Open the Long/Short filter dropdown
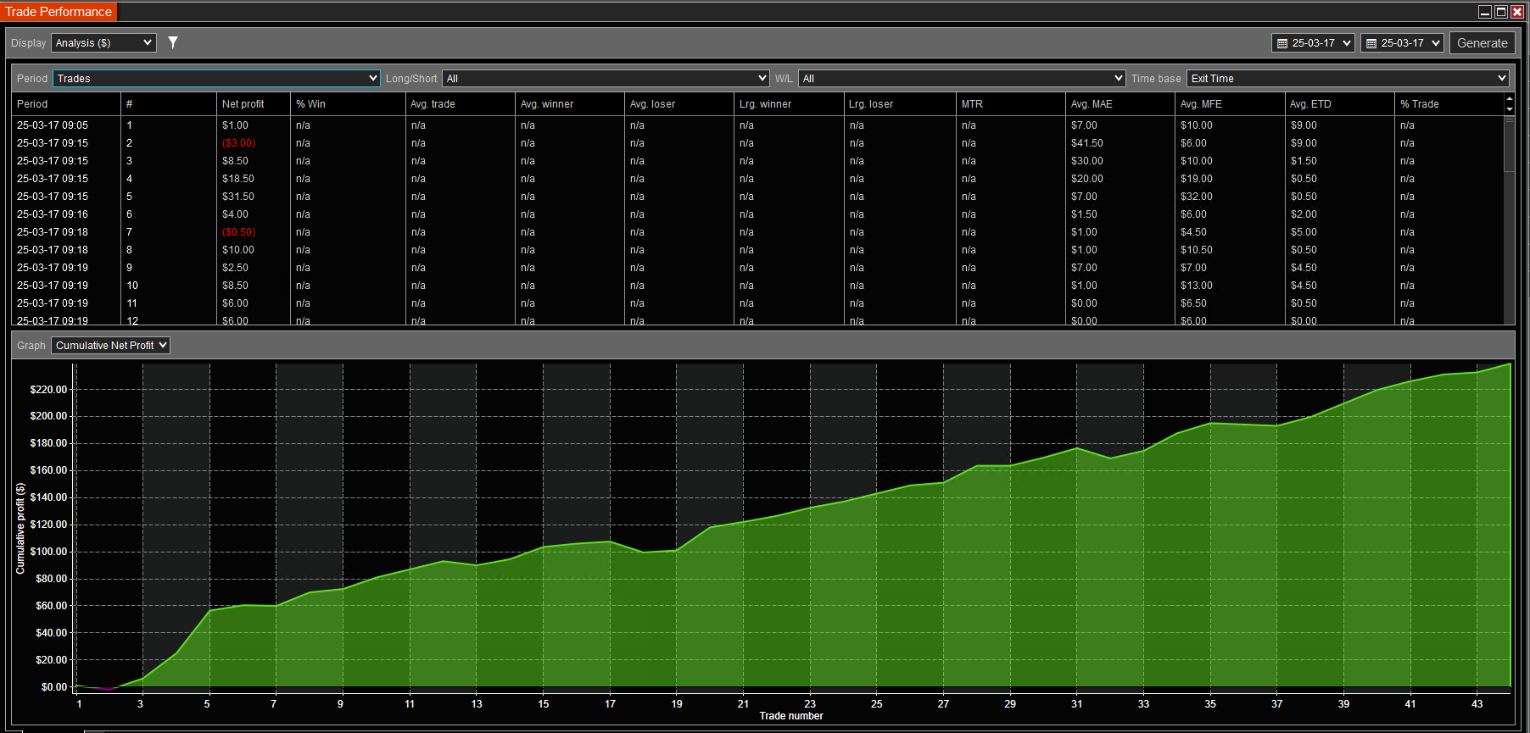The width and height of the screenshot is (1530, 733). (x=606, y=79)
